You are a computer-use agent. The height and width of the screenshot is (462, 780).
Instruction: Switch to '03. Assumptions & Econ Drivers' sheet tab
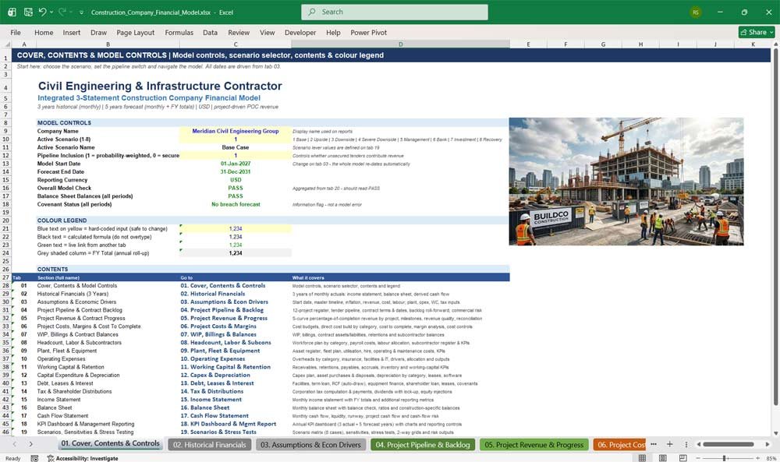pyautogui.click(x=311, y=445)
